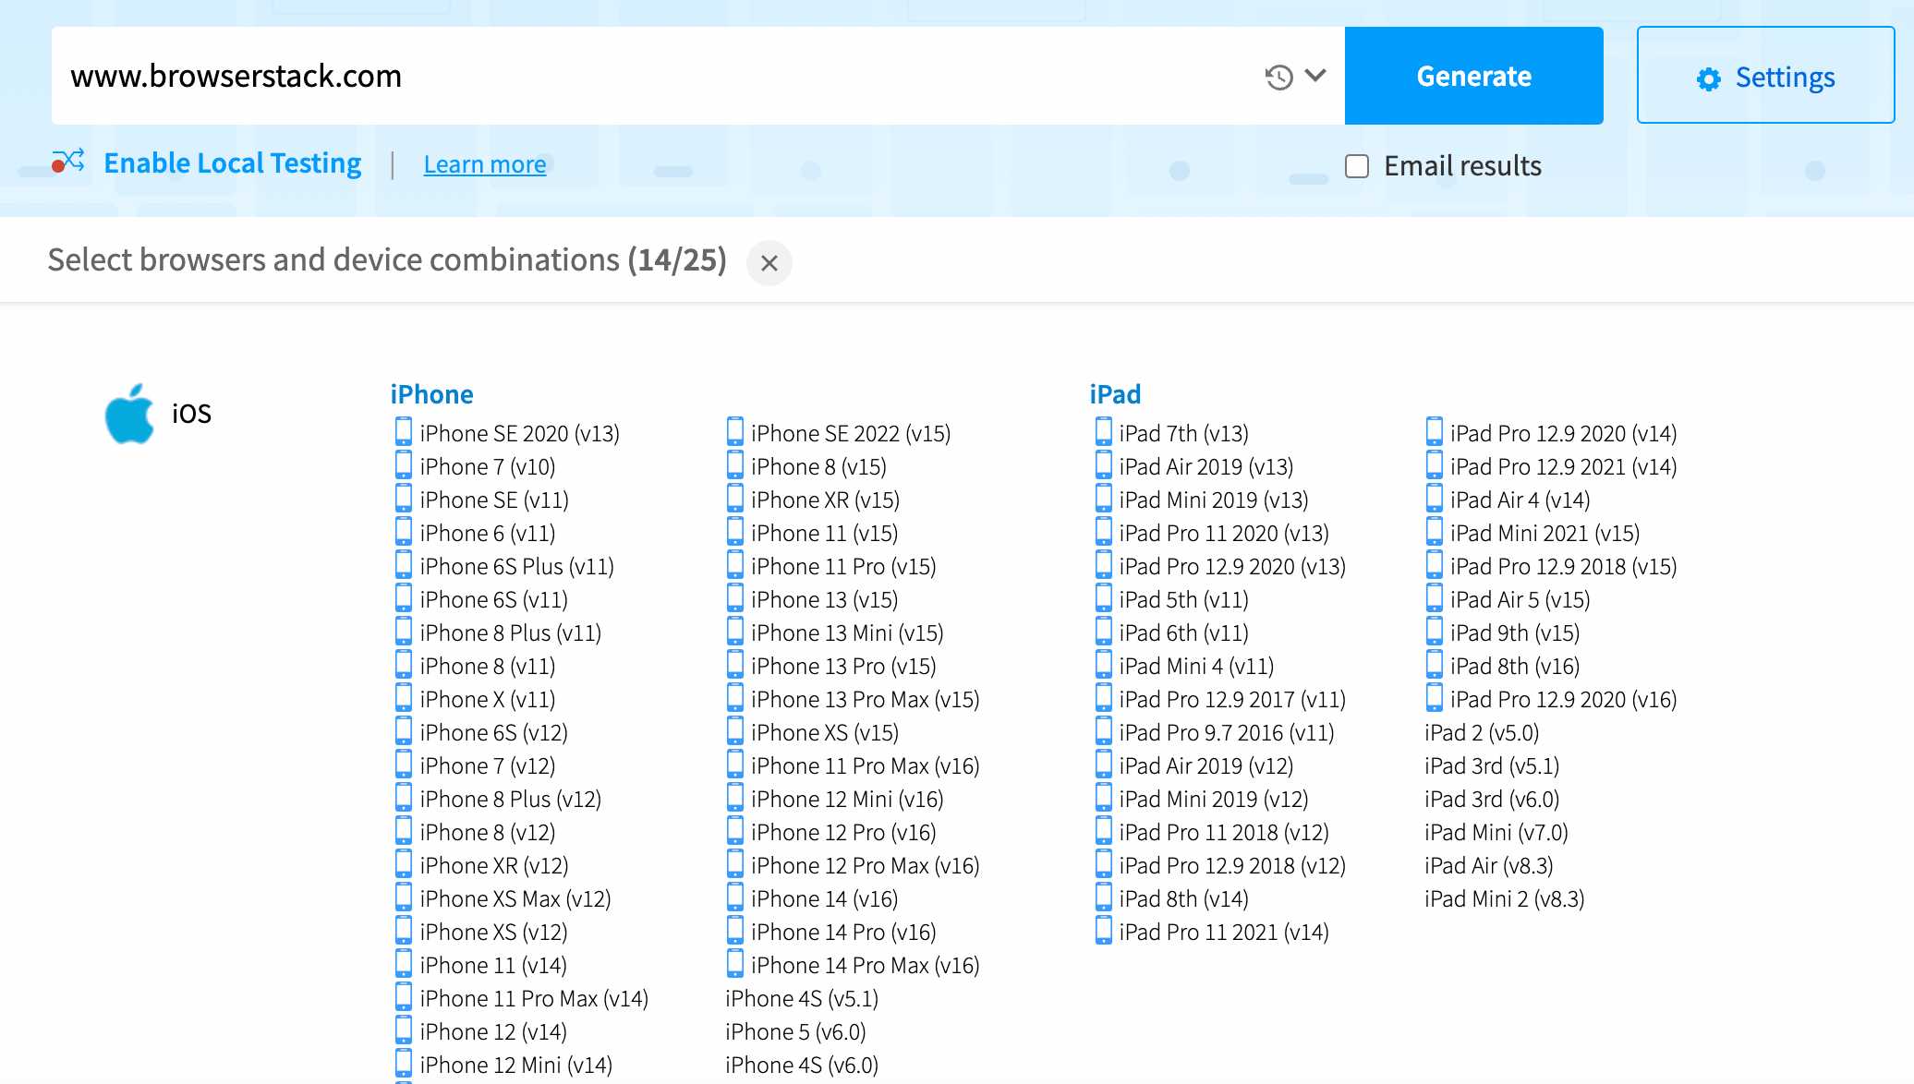This screenshot has width=1914, height=1084.
Task: Click the Enable Local Testing shuffle icon
Action: [x=68, y=163]
